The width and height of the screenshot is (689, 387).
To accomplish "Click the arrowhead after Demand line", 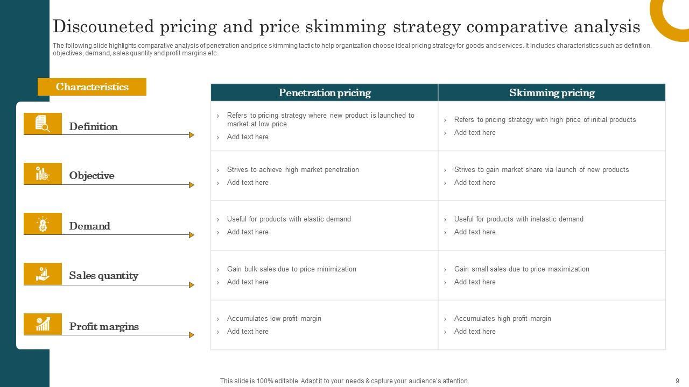I will coord(192,235).
